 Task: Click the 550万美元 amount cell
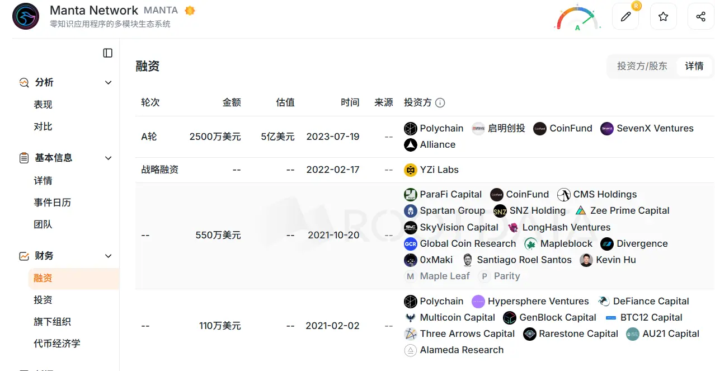click(218, 235)
